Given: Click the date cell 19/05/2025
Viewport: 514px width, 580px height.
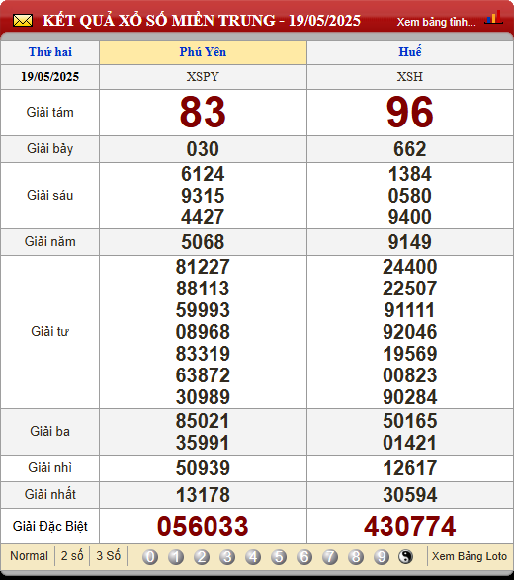Looking at the screenshot, I should tap(50, 76).
